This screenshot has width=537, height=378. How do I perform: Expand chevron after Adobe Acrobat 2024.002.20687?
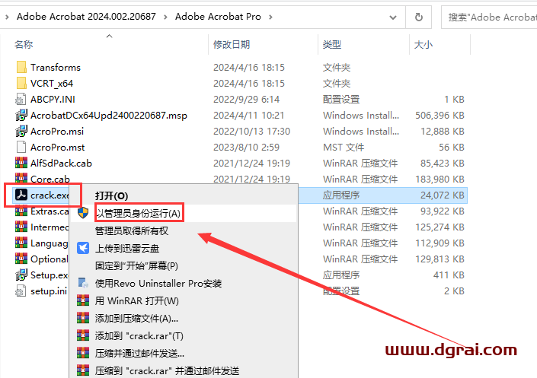(x=165, y=17)
